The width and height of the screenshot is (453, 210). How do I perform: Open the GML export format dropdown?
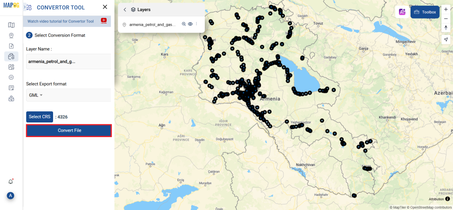point(35,95)
